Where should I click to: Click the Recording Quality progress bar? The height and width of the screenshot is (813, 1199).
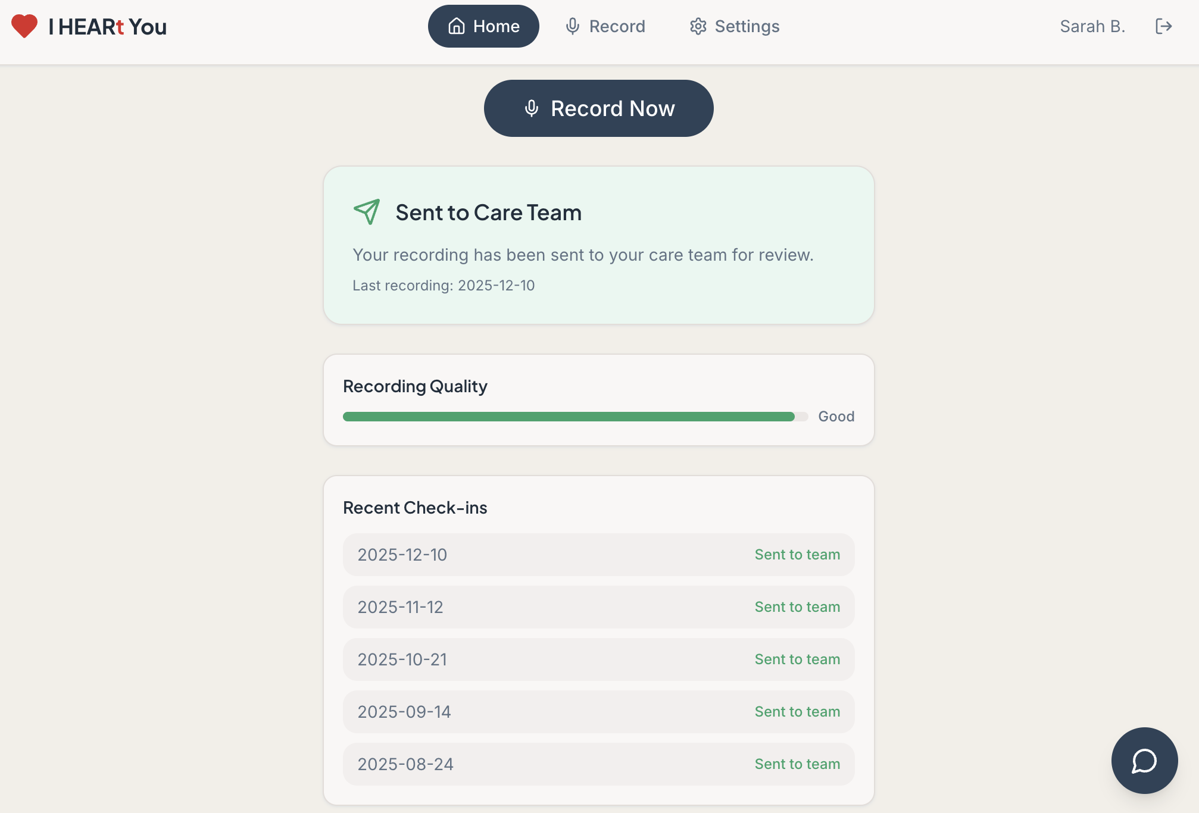pos(576,417)
